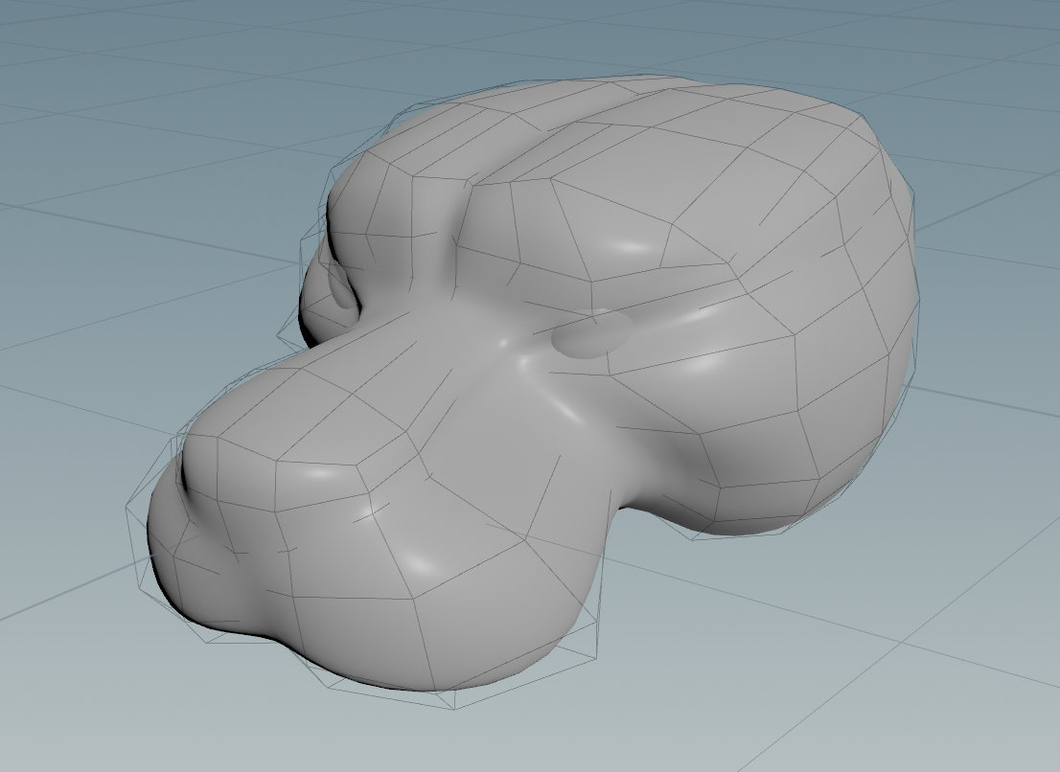Click the top of the monkey's cranium
The height and width of the screenshot is (772, 1060).
pos(671,144)
